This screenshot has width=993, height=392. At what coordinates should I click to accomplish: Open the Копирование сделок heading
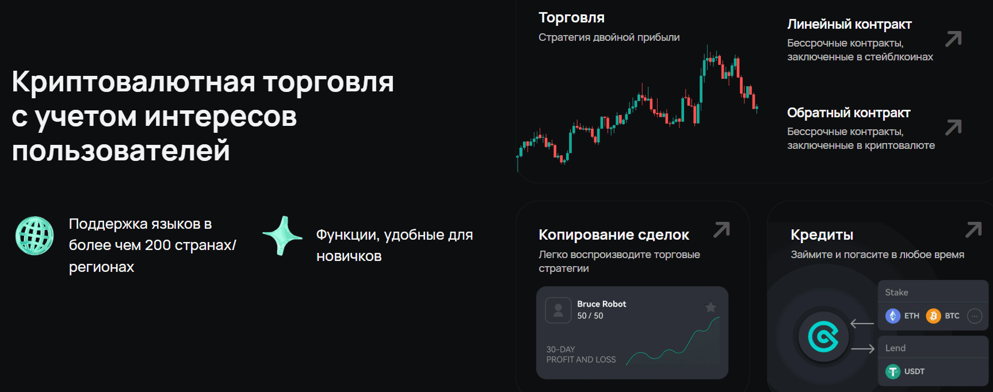pos(613,235)
